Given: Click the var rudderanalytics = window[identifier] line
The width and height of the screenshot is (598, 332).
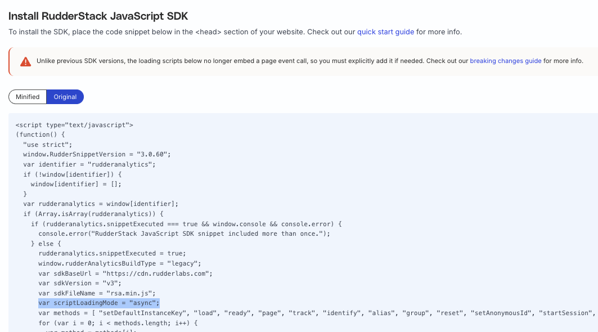Looking at the screenshot, I should (101, 204).
